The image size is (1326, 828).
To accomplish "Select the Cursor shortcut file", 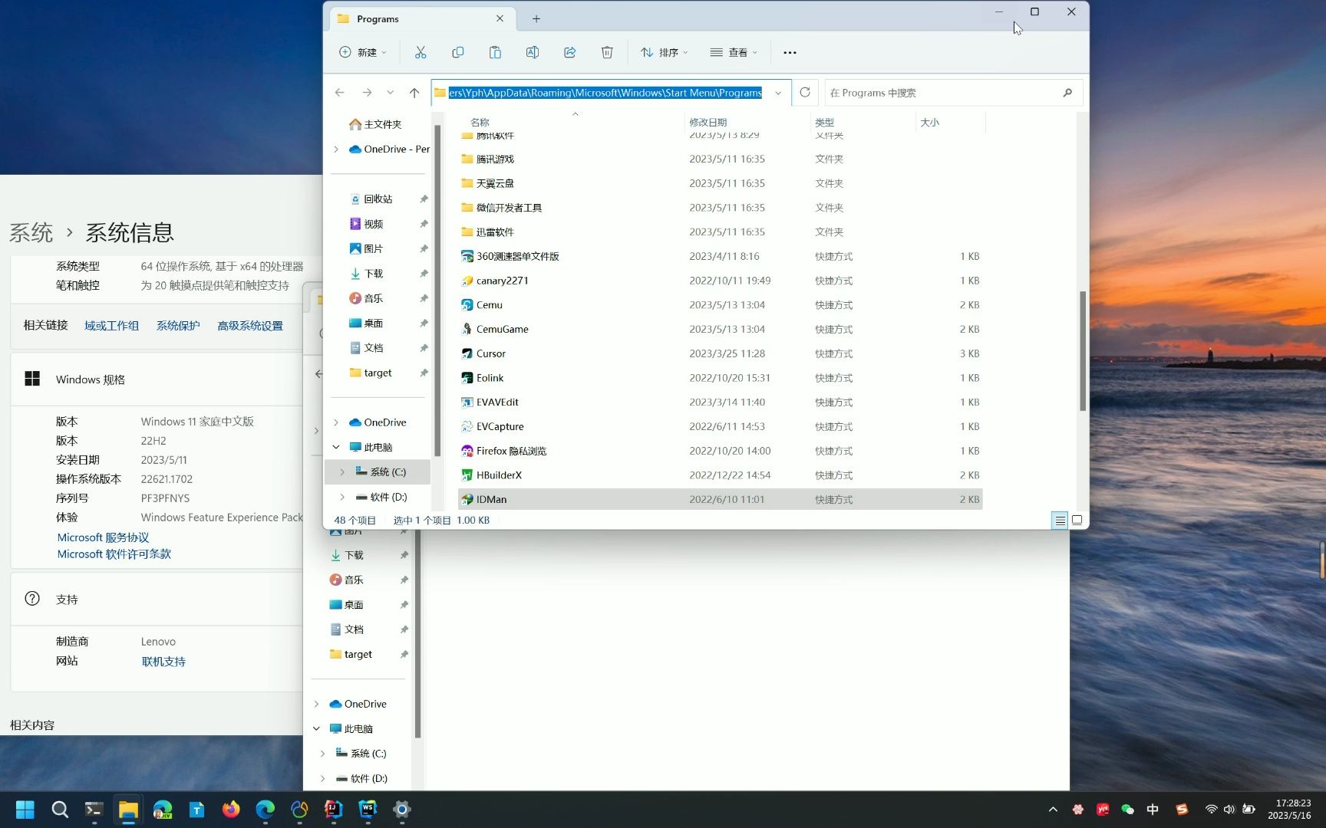I will 720,353.
